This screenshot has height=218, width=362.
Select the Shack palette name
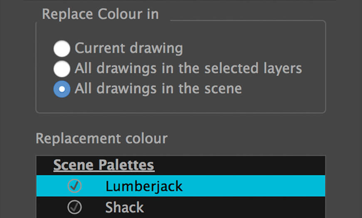(124, 207)
